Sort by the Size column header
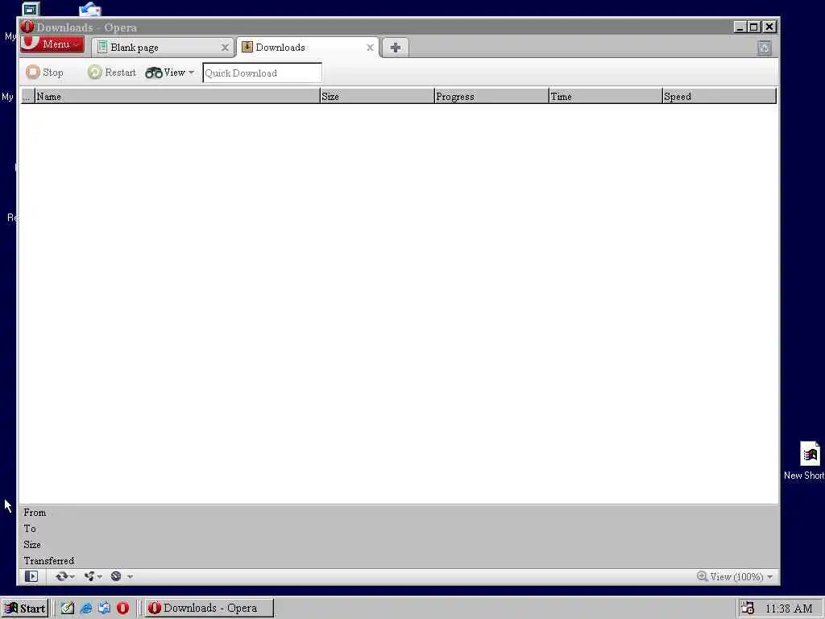This screenshot has height=619, width=825. coord(377,97)
